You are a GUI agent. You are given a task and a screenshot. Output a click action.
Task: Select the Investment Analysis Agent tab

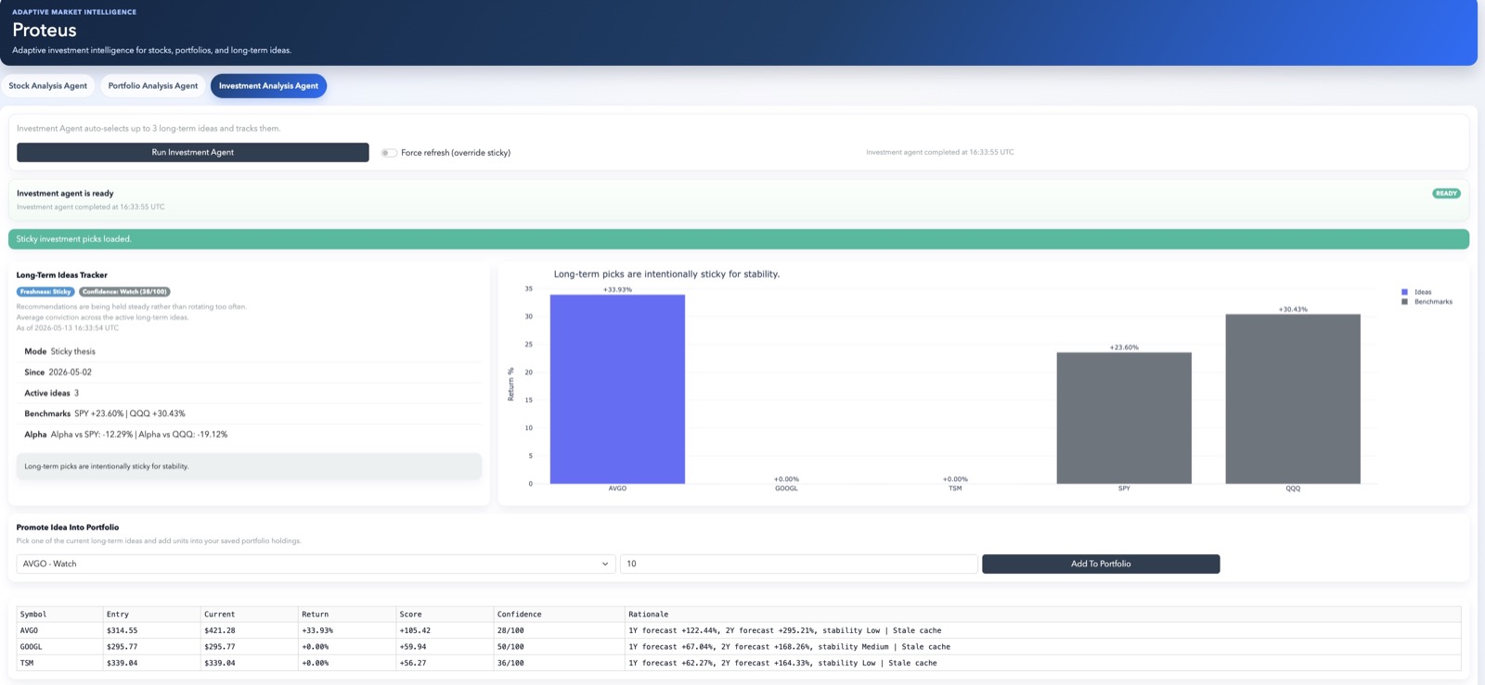268,85
